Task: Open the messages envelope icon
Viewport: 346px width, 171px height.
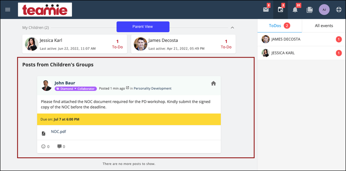Action: coord(266,10)
